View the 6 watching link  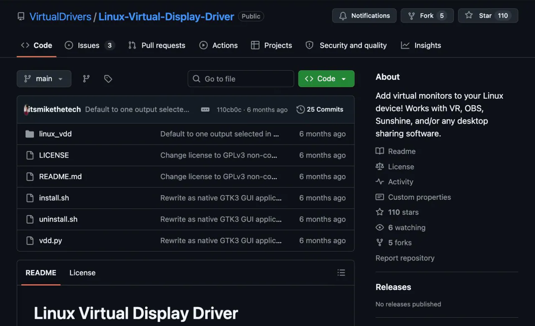(400, 227)
